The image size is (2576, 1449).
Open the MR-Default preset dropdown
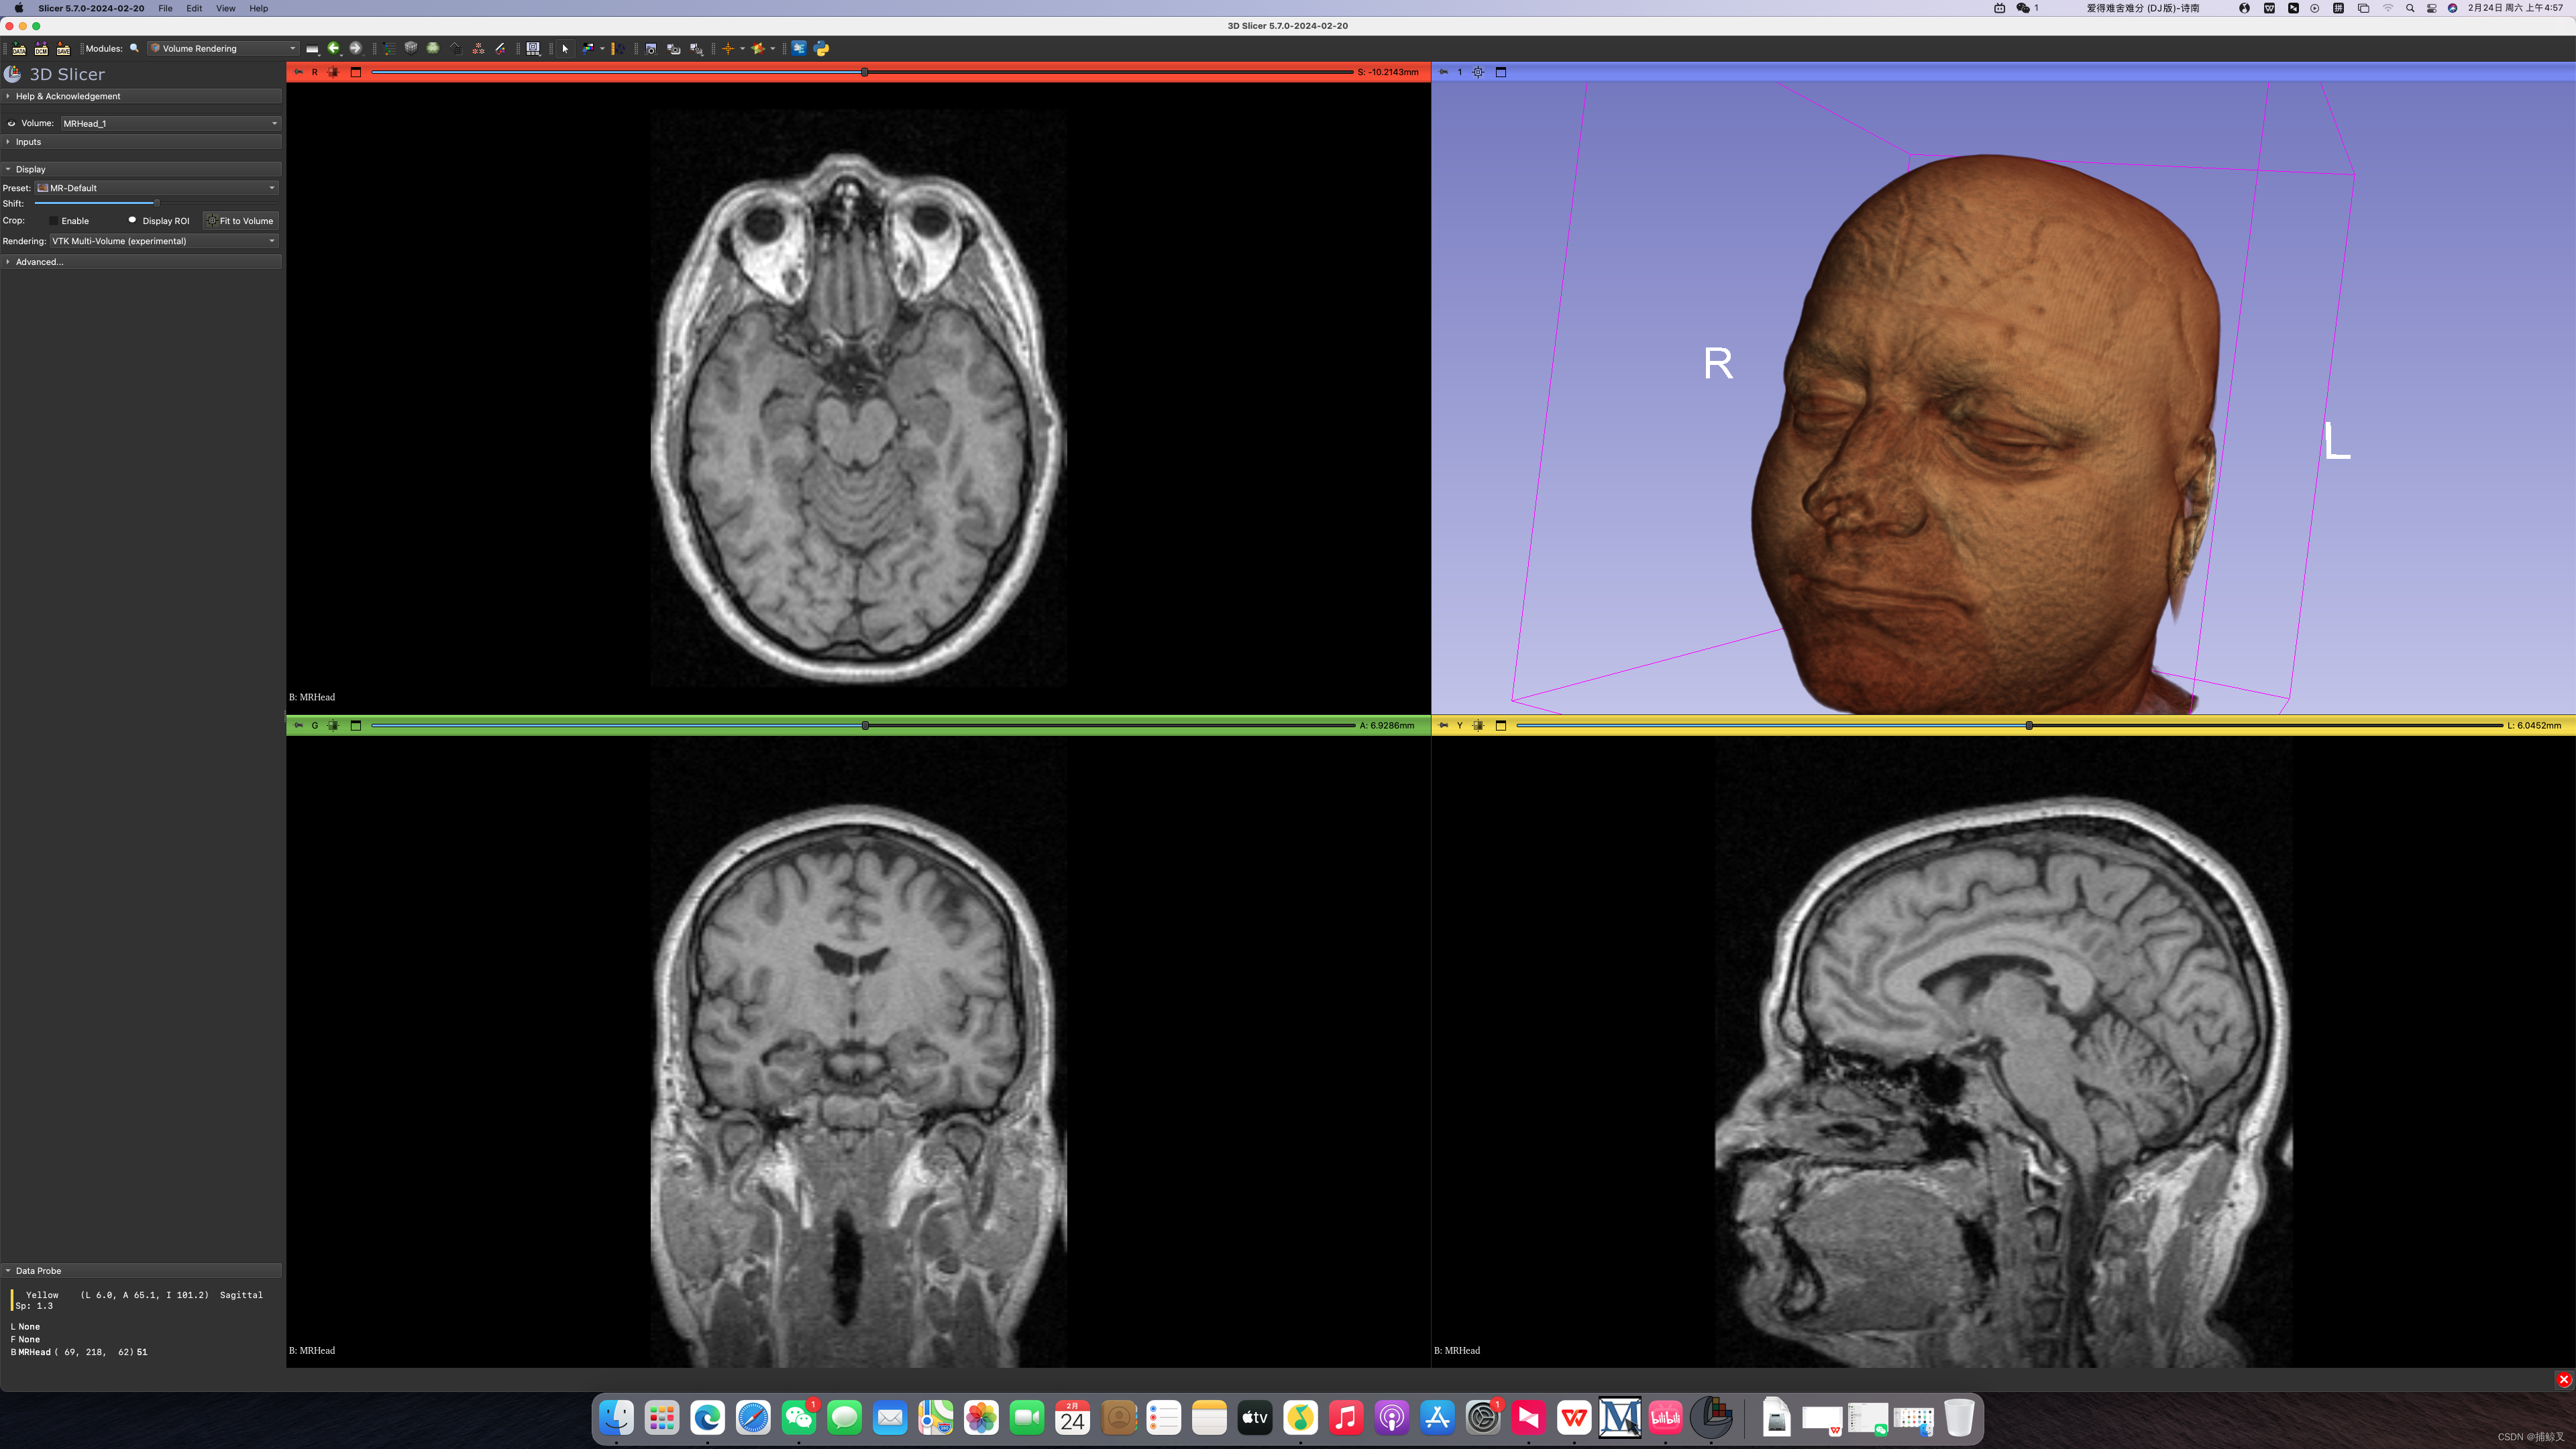[157, 188]
